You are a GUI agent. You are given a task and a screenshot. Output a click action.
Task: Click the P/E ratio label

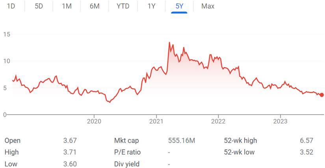tap(127, 152)
